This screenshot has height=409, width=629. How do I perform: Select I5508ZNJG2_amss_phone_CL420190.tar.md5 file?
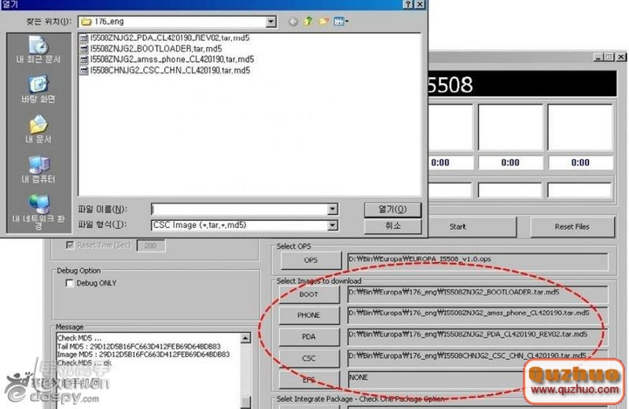pos(167,60)
